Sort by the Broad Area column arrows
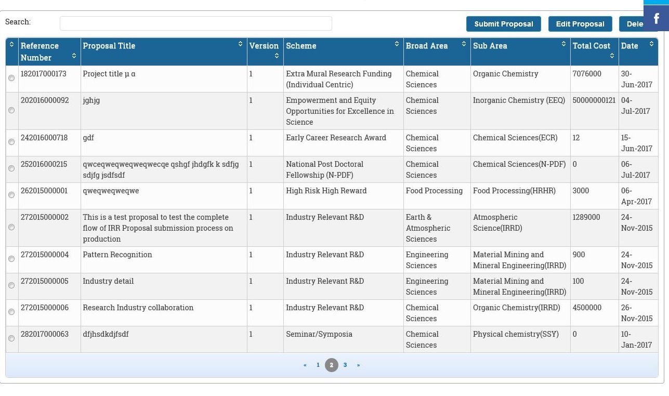This screenshot has width=669, height=396. 464,44
